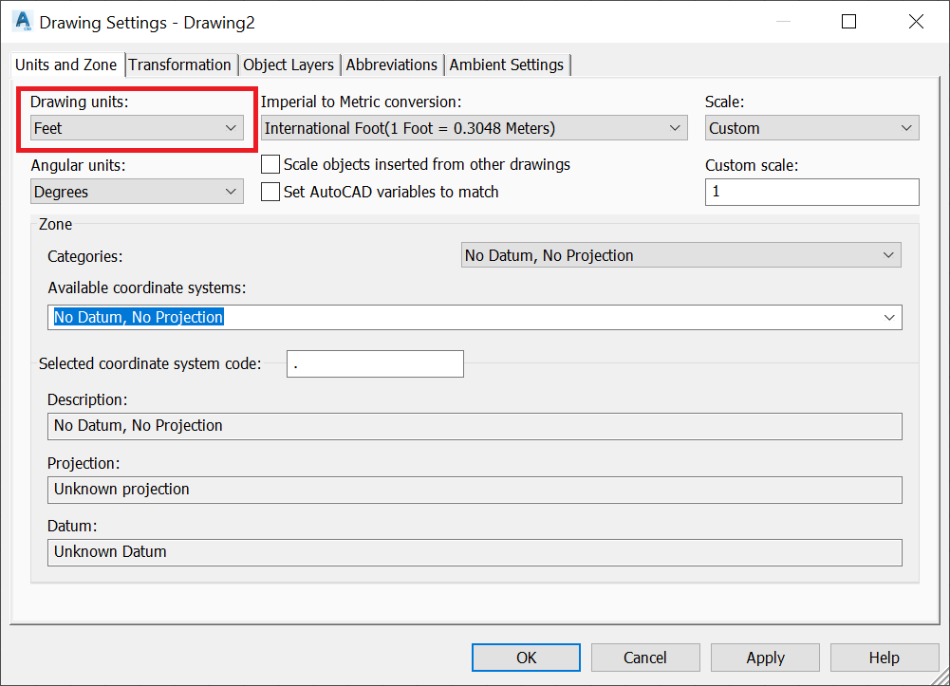This screenshot has height=686, width=950.
Task: Open Help for Drawing Settings
Action: pos(884,657)
